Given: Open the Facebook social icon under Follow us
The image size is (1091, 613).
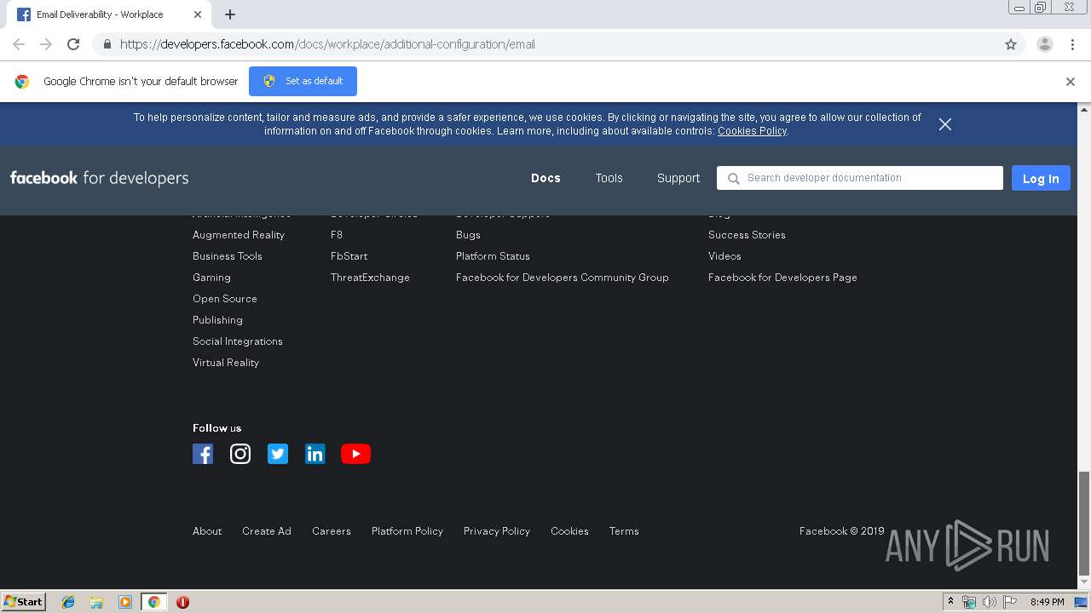Looking at the screenshot, I should pos(203,454).
